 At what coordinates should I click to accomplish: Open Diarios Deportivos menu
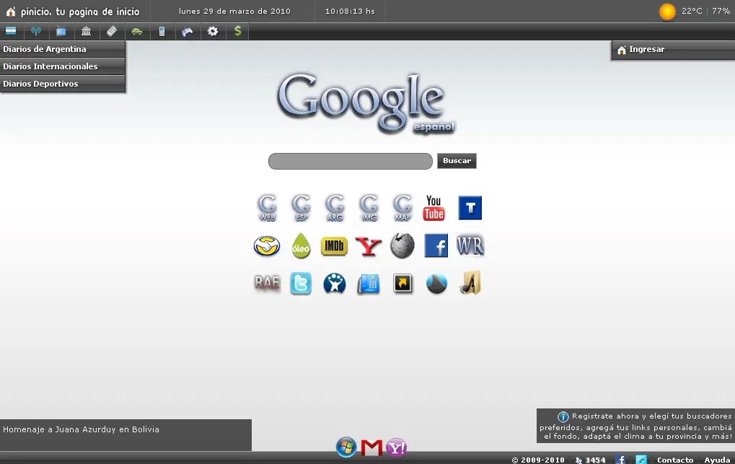pyautogui.click(x=63, y=84)
